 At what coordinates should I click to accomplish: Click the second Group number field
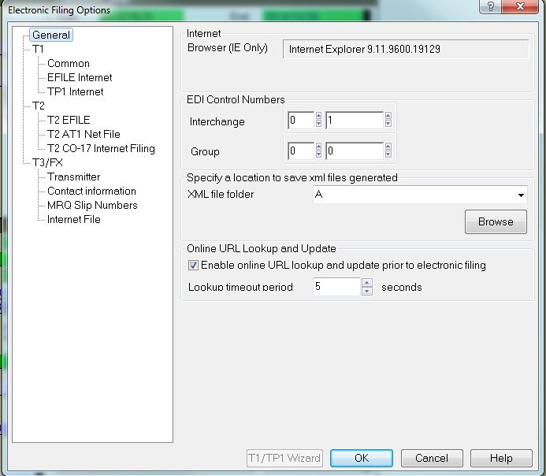click(355, 151)
